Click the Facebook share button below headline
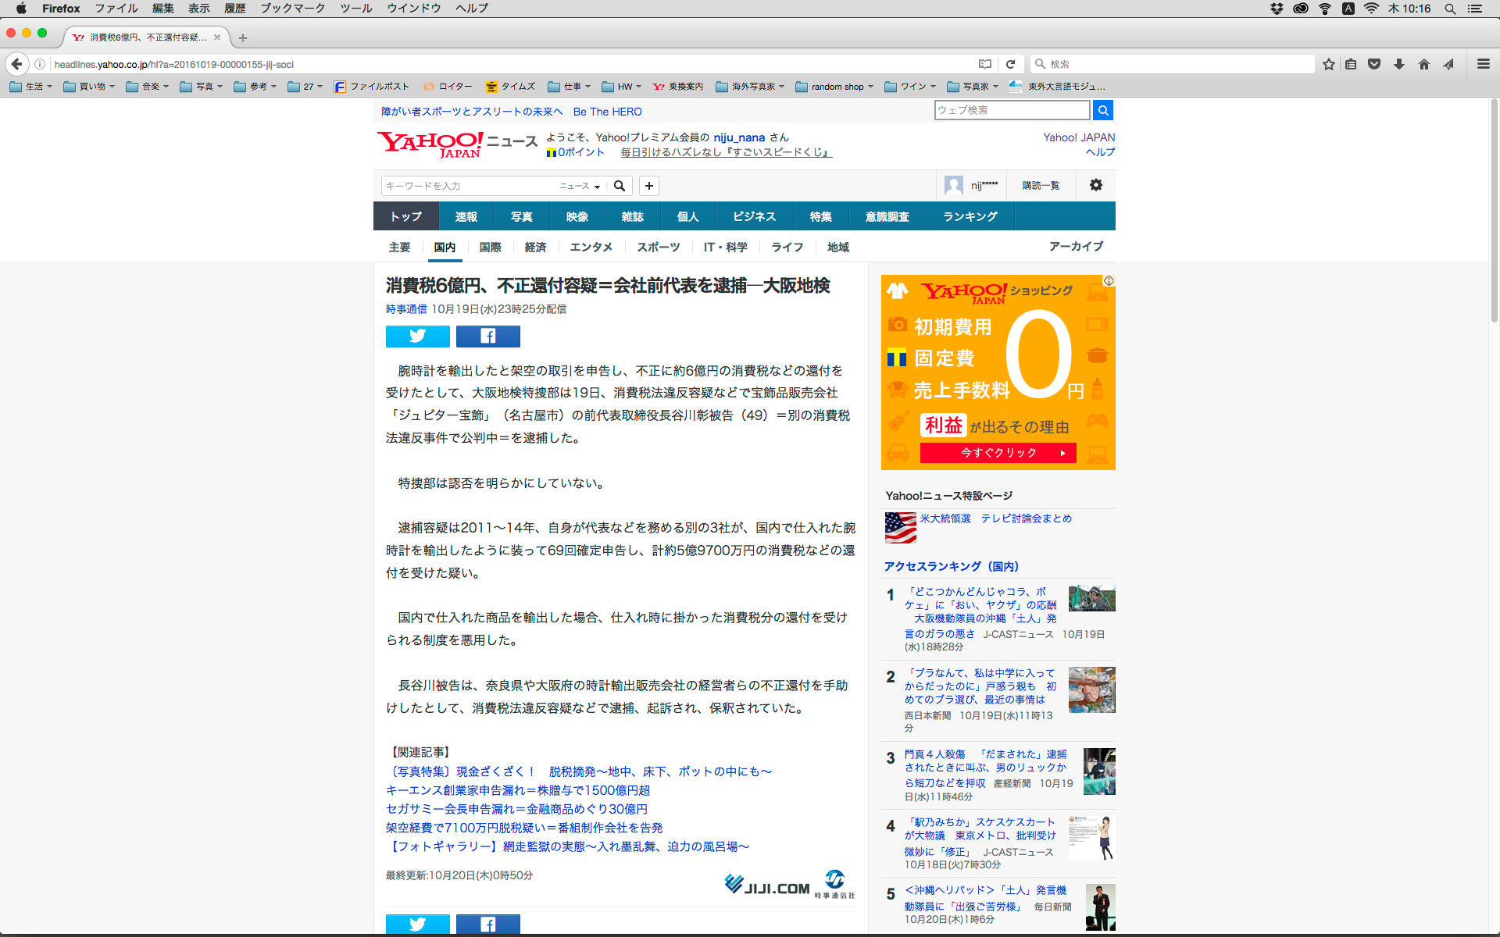1500x937 pixels. pyautogui.click(x=487, y=336)
